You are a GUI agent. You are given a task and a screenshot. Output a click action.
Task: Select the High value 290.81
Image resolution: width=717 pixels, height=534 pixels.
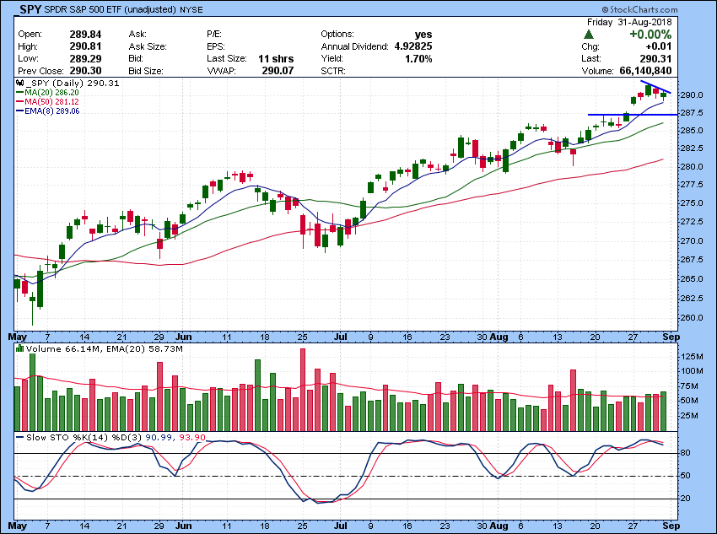click(x=85, y=46)
